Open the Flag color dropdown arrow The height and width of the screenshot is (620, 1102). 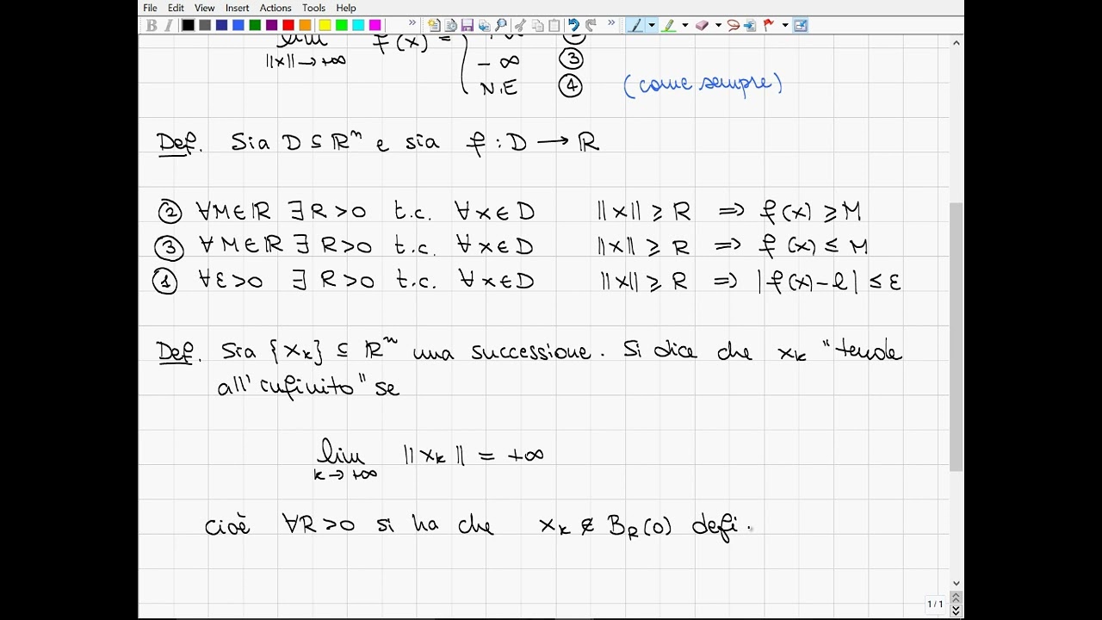point(785,25)
